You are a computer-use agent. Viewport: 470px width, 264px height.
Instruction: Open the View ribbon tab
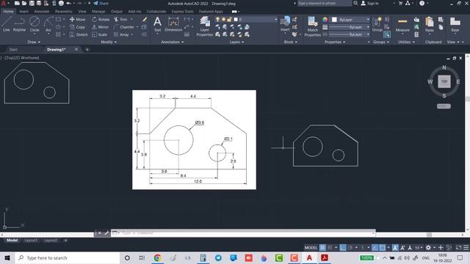pyautogui.click(x=82, y=12)
